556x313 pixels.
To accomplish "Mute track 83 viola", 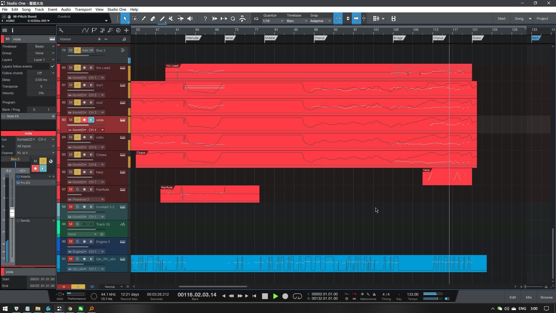I will pyautogui.click(x=70, y=120).
